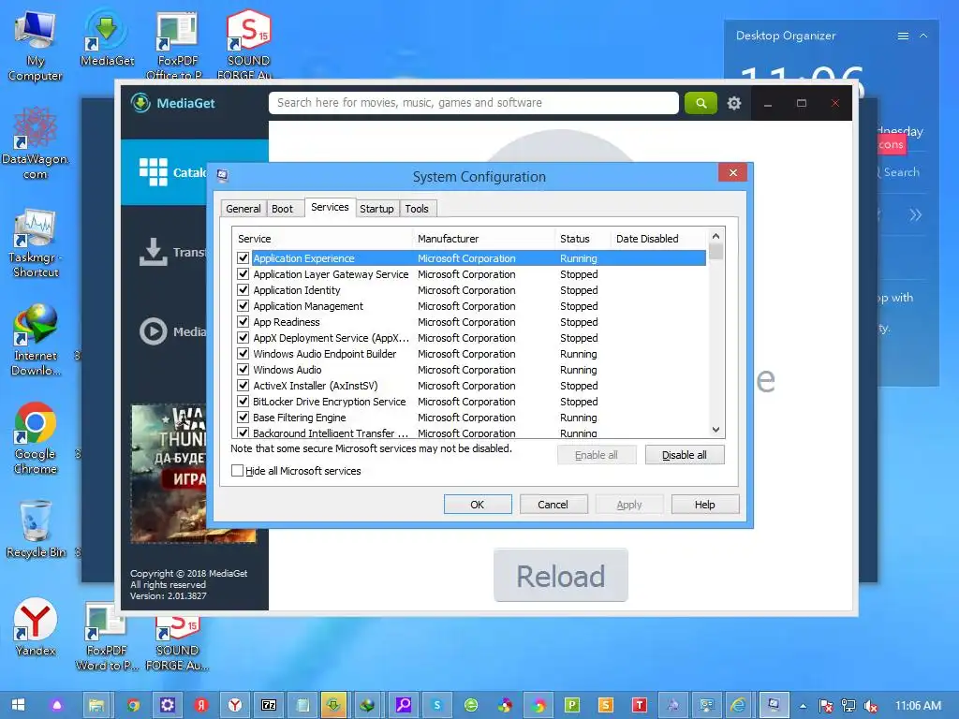This screenshot has height=719, width=959.
Task: Open the Action Center flag tray icon
Action: pos(825,706)
